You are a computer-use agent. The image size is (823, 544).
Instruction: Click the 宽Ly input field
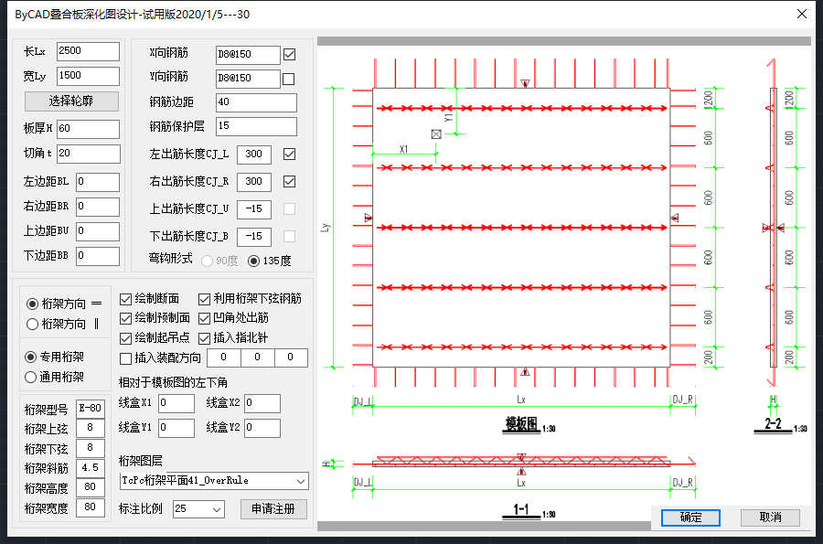(x=88, y=76)
